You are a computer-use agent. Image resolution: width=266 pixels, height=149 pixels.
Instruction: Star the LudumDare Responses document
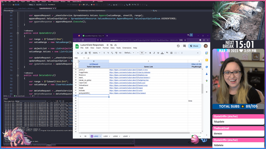(107, 45)
